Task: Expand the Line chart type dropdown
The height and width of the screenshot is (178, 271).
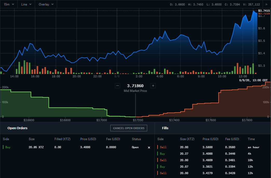Action: pos(26,4)
